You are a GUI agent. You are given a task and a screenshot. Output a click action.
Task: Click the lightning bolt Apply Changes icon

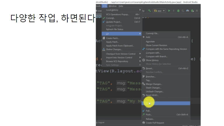pyautogui.click(x=174, y=11)
